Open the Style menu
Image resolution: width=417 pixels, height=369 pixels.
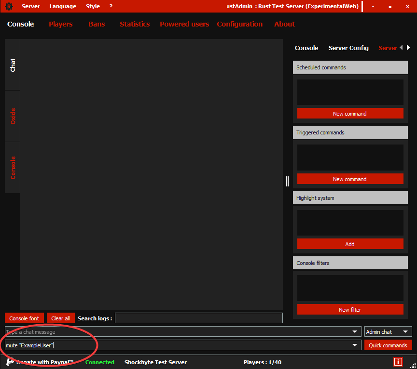[x=93, y=6]
